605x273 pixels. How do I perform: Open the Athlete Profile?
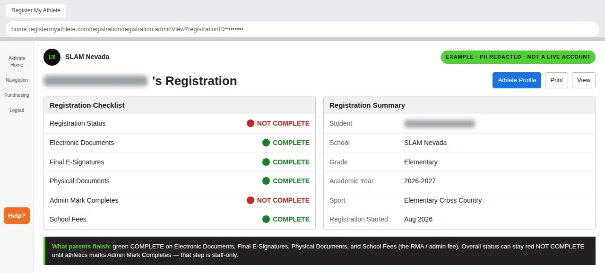[x=517, y=80]
